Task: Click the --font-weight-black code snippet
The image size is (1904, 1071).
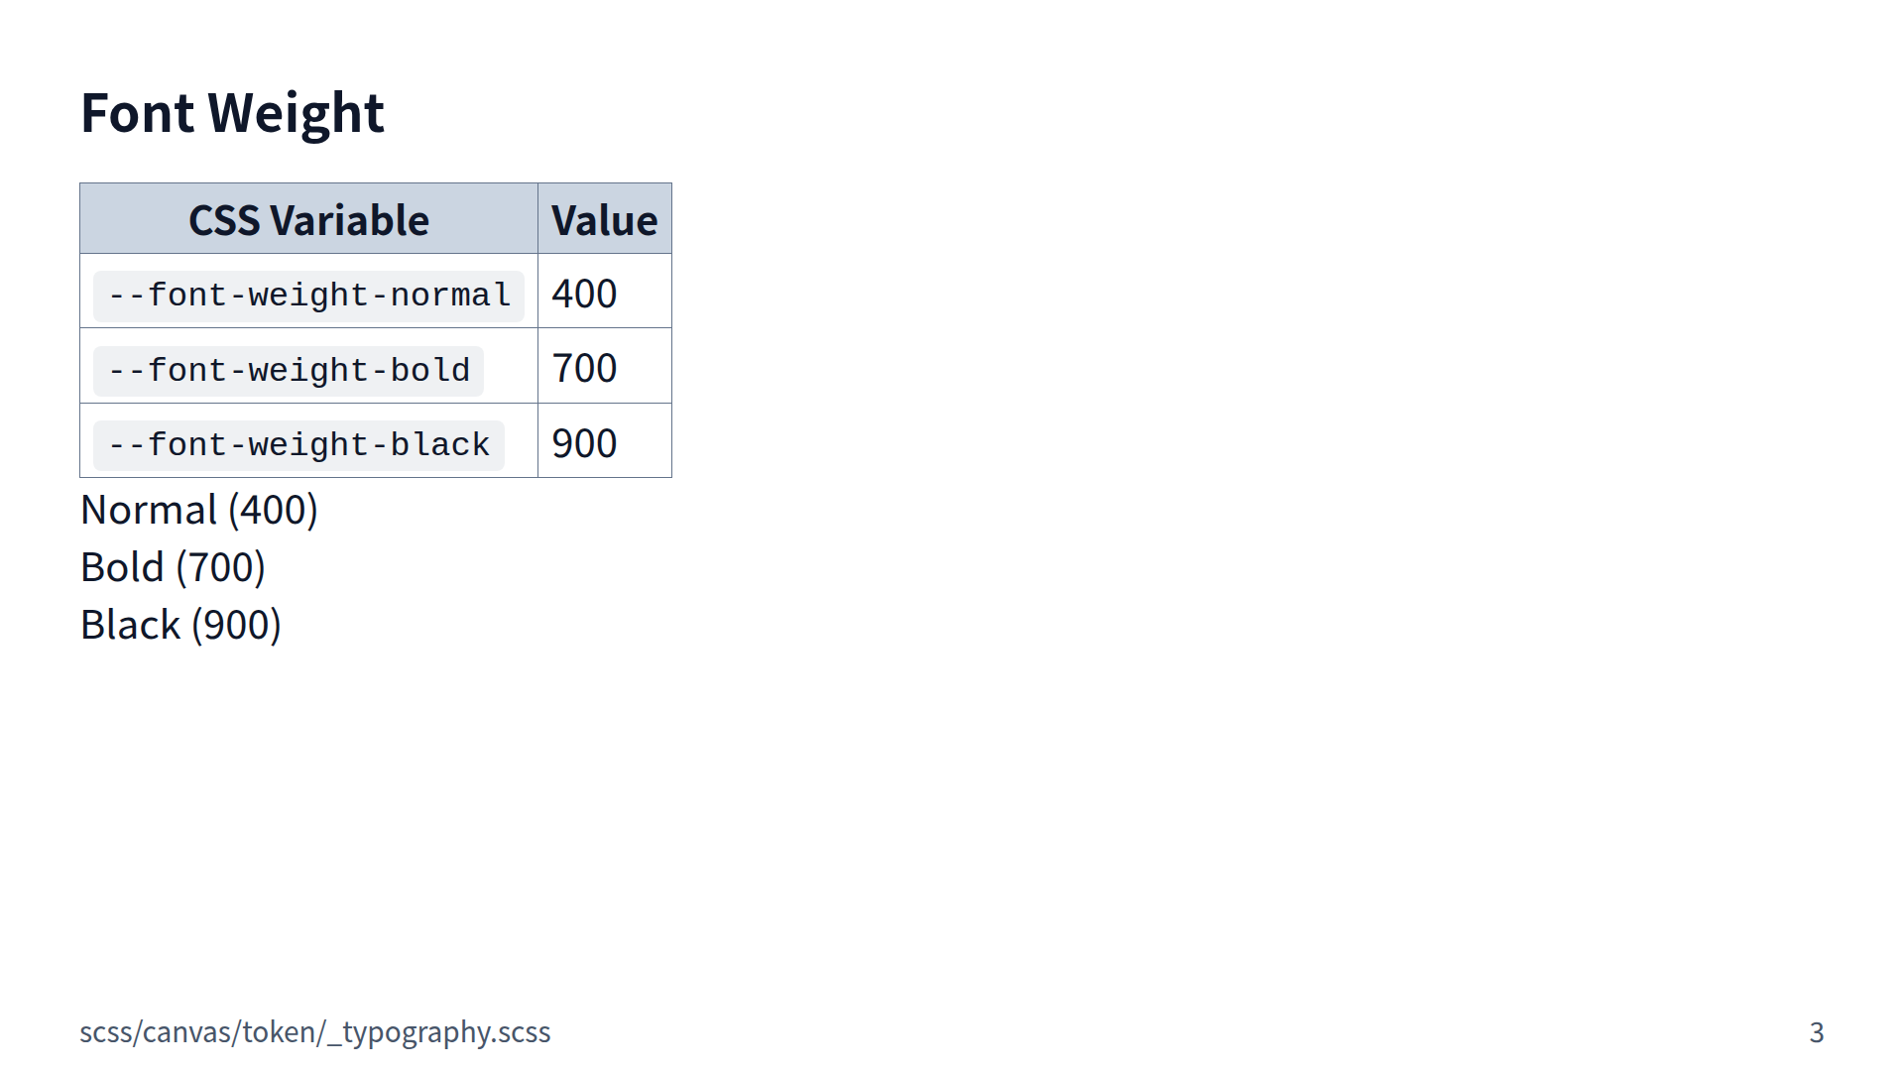Action: (x=298, y=445)
